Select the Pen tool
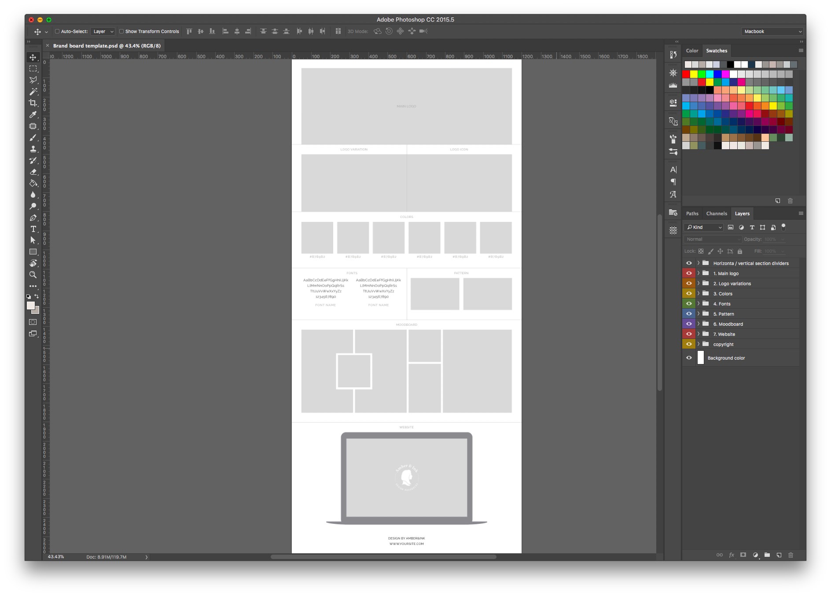The width and height of the screenshot is (831, 596). click(33, 218)
